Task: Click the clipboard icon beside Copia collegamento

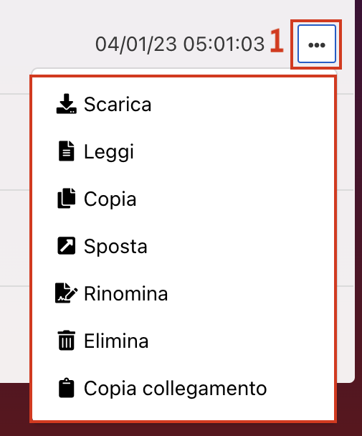Action: 67,388
